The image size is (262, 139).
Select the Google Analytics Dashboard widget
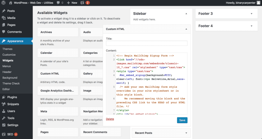point(58,91)
